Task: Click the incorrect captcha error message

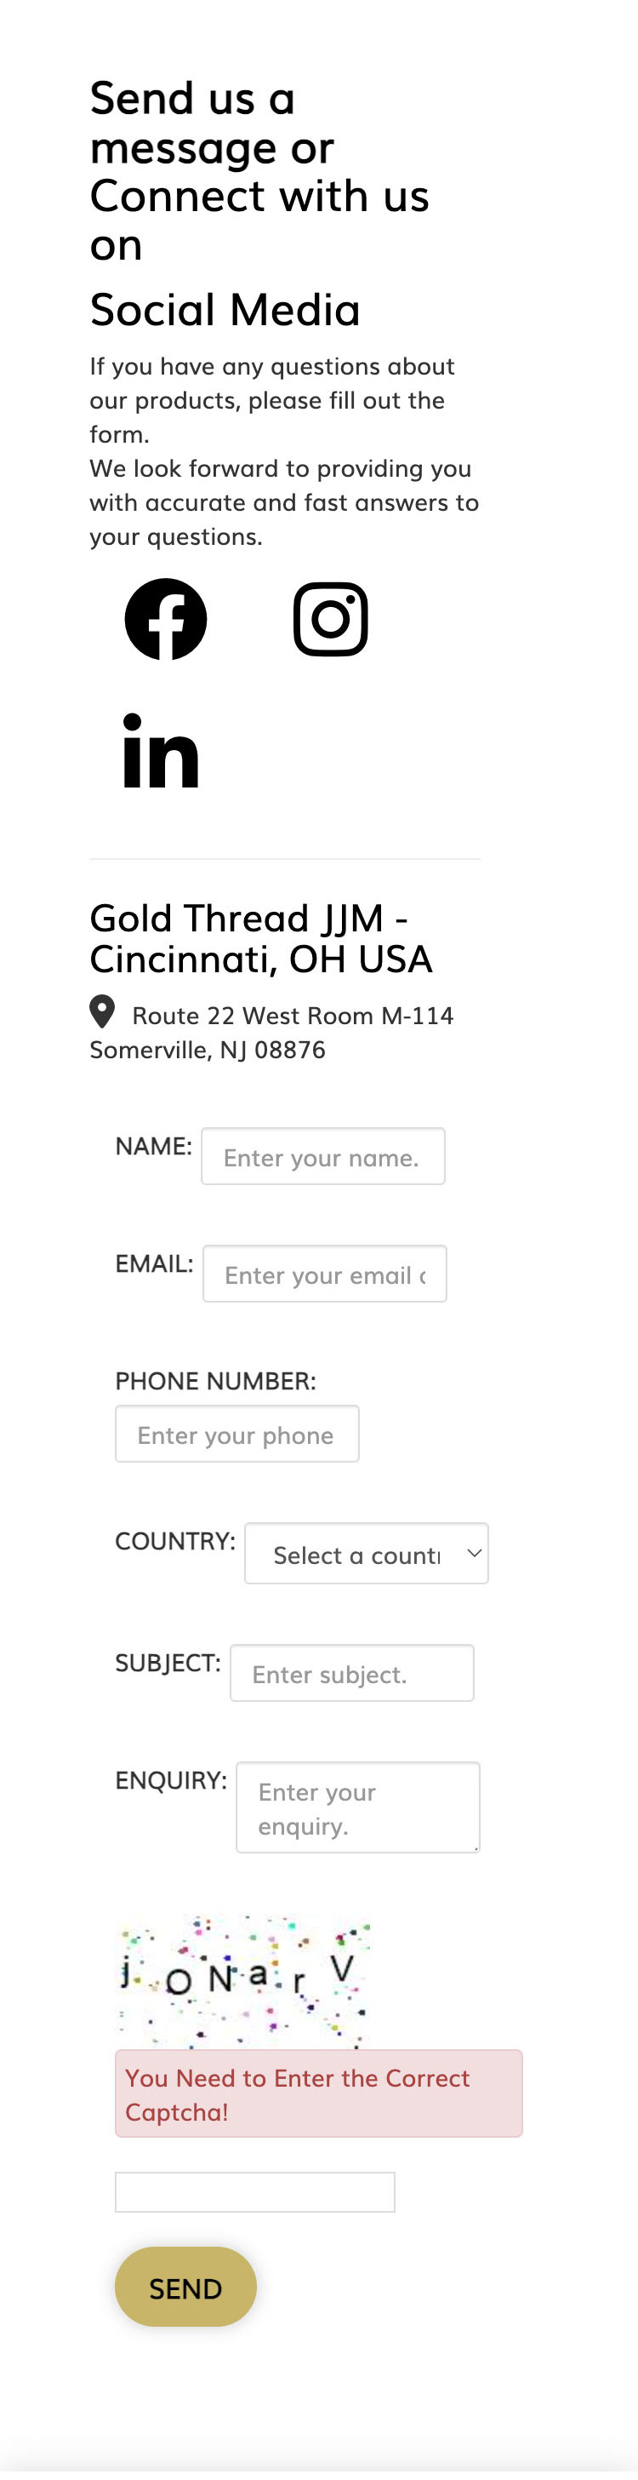Action: pos(317,2094)
